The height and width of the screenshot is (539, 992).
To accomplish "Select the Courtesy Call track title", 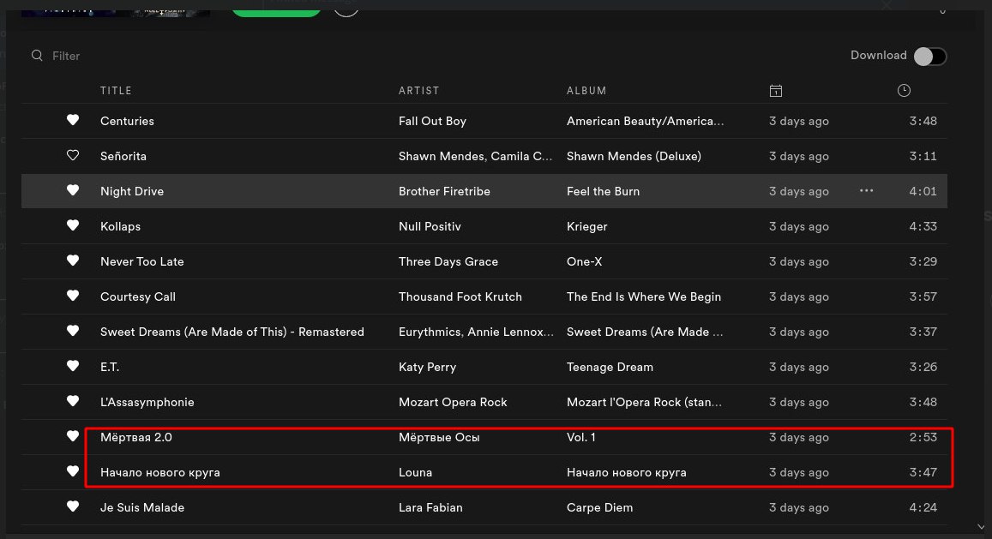I will [x=137, y=296].
